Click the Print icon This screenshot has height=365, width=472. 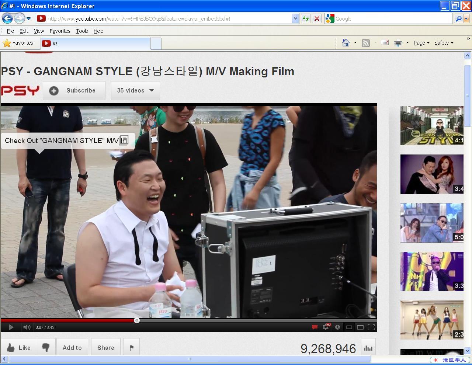(x=398, y=43)
